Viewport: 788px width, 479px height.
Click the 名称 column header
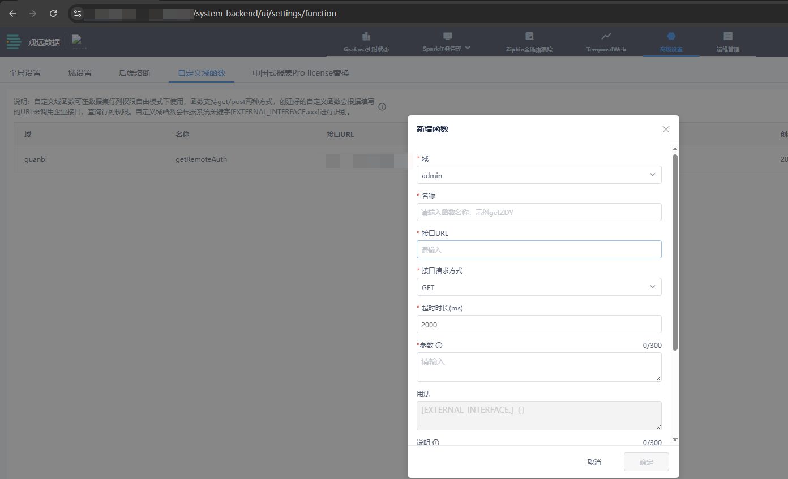point(182,135)
